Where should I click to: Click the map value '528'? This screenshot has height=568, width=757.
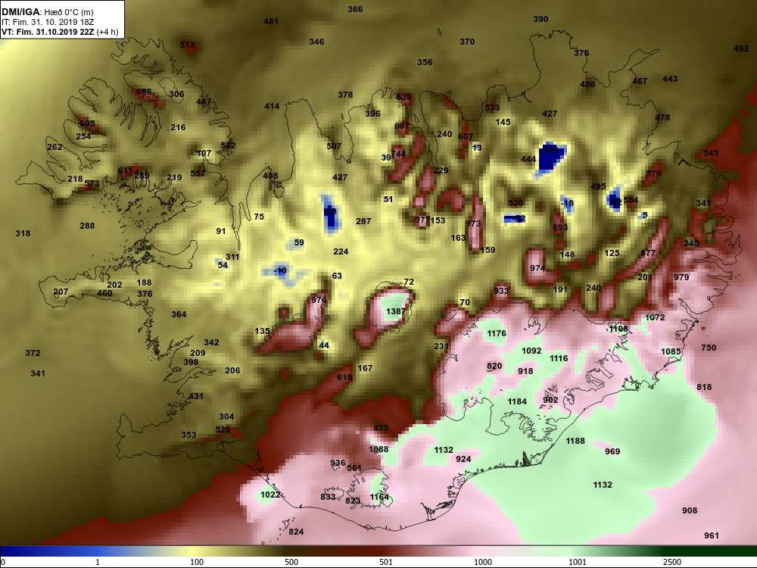tap(223, 430)
